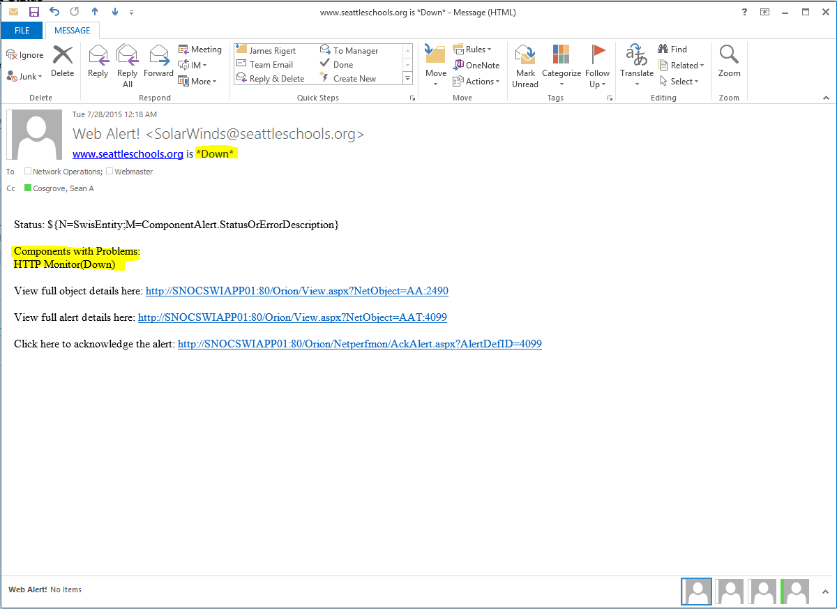
Task: Select fourth contact photo with green bar
Action: (795, 592)
